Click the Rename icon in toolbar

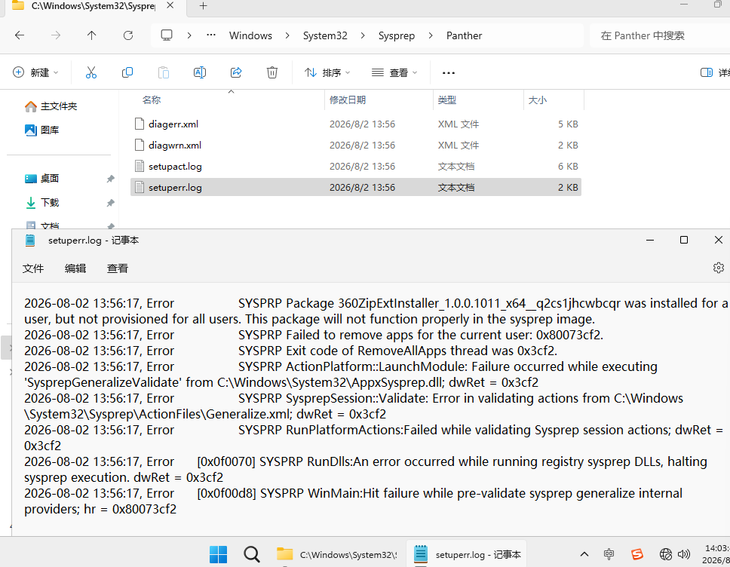pos(200,72)
